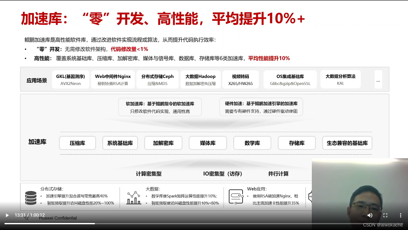This screenshot has width=408, height=230.
Task: Click the 生态兼容的基础库 box
Action: coord(347,143)
